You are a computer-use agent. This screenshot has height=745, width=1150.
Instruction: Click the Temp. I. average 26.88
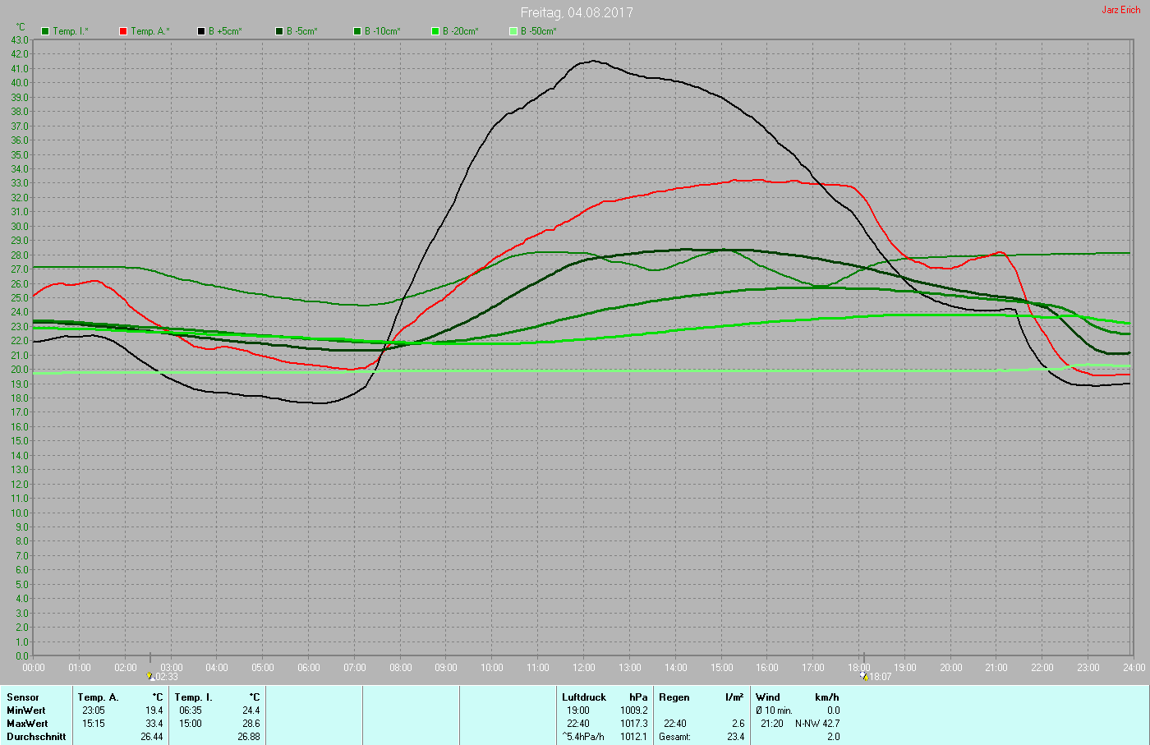click(x=249, y=737)
